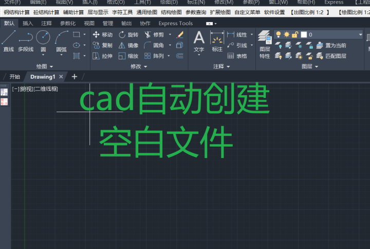370x249 pixels.
Task: Switch to the Output (输出) ribbon tab
Action: point(126,23)
